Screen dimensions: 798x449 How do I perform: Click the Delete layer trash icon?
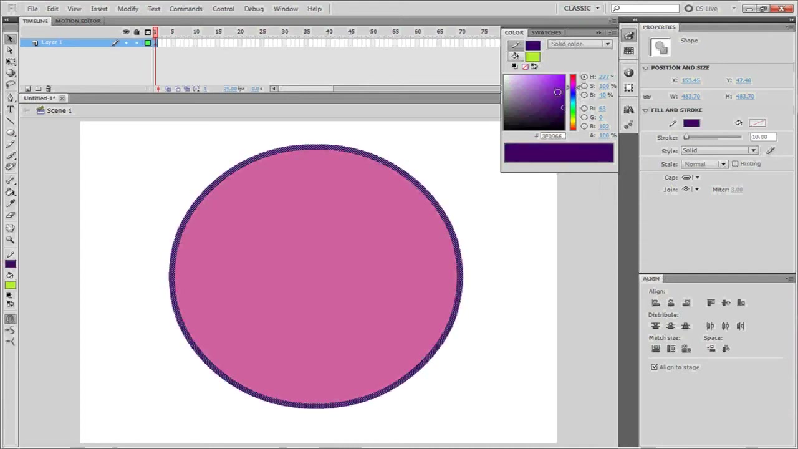pyautogui.click(x=49, y=89)
